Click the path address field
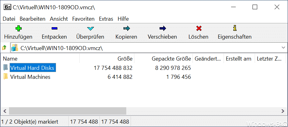The width and height of the screenshot is (288, 127). [x=148, y=48]
